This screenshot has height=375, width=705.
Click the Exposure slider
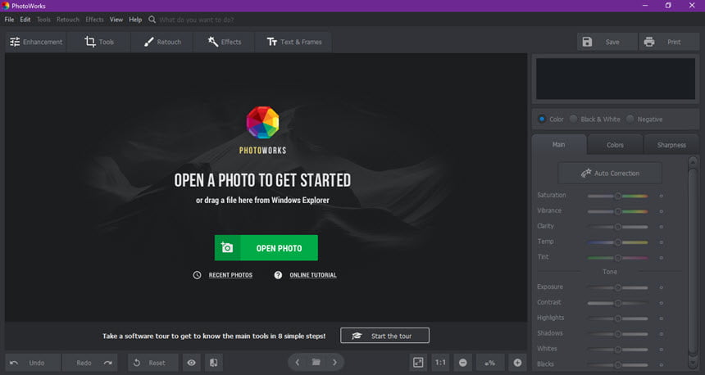618,287
